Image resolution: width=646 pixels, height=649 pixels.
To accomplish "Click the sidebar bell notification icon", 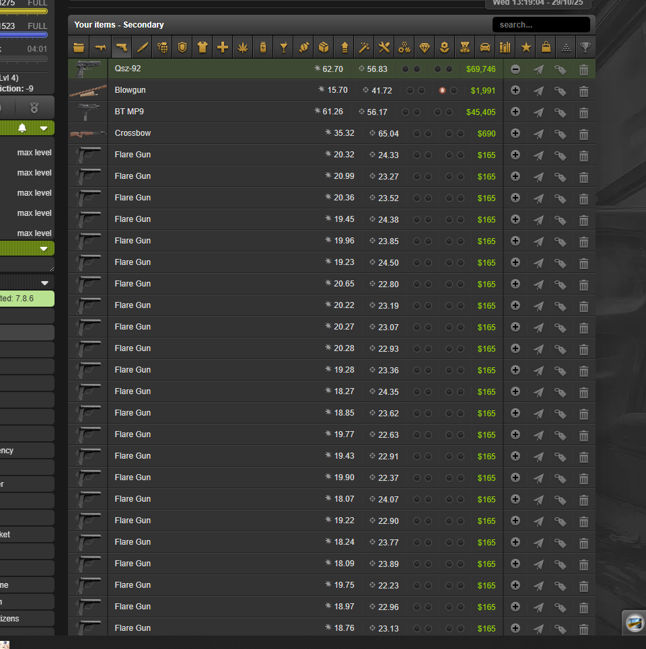I will (22, 128).
